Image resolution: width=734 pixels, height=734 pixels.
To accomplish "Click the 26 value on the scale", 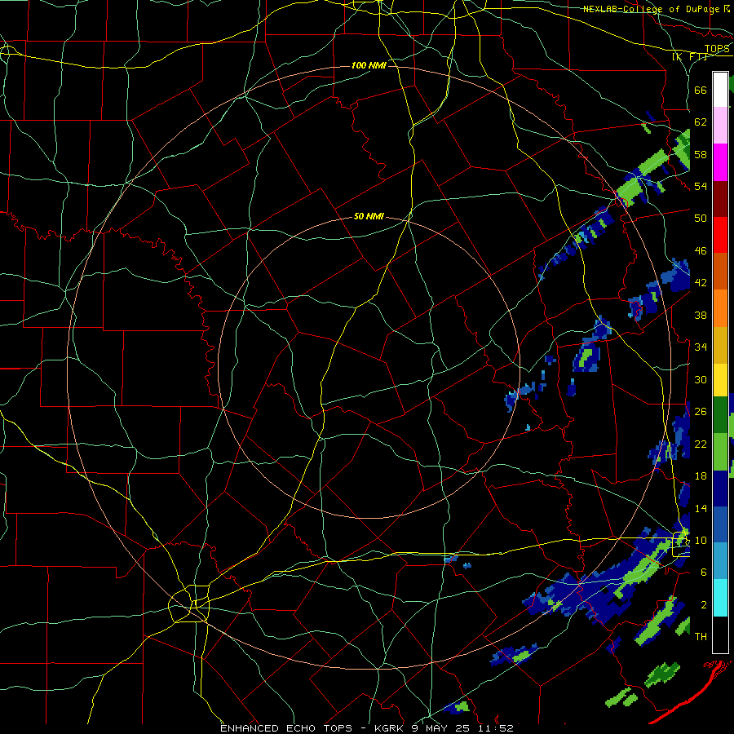I will (701, 412).
